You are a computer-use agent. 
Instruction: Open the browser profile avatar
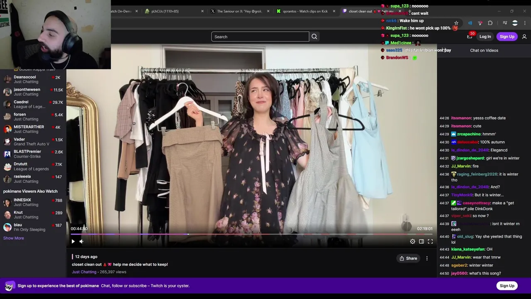515,23
